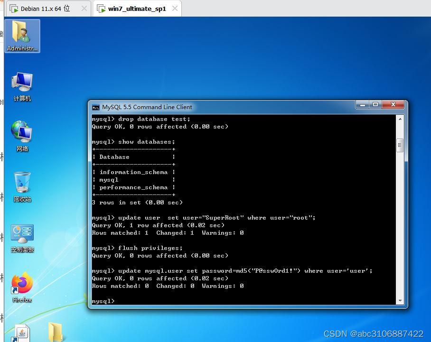Open the 网络 (Network) desktop icon
The width and height of the screenshot is (431, 342).
[22, 137]
